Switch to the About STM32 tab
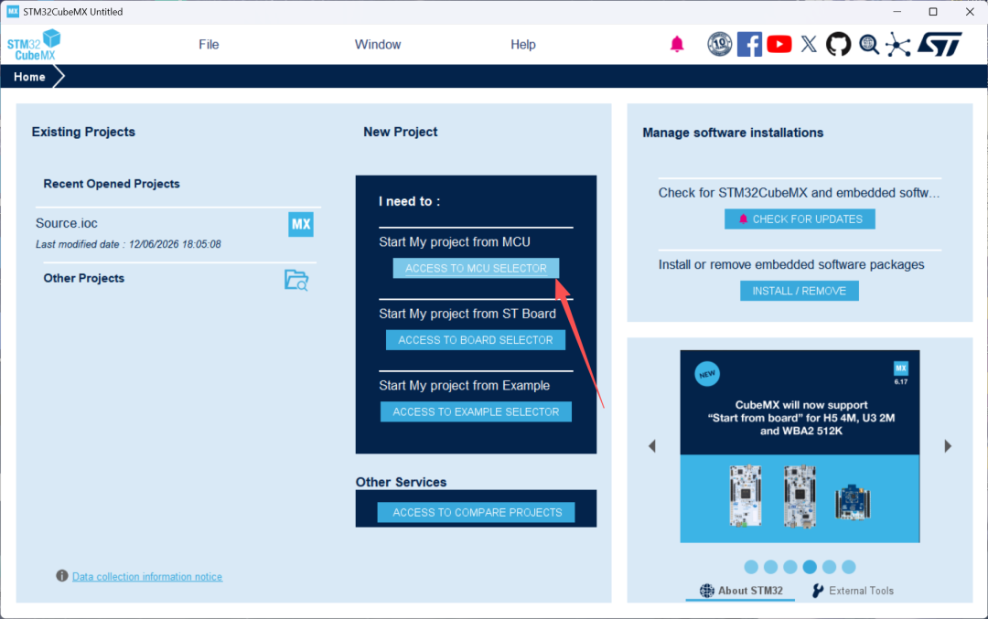 click(x=741, y=591)
